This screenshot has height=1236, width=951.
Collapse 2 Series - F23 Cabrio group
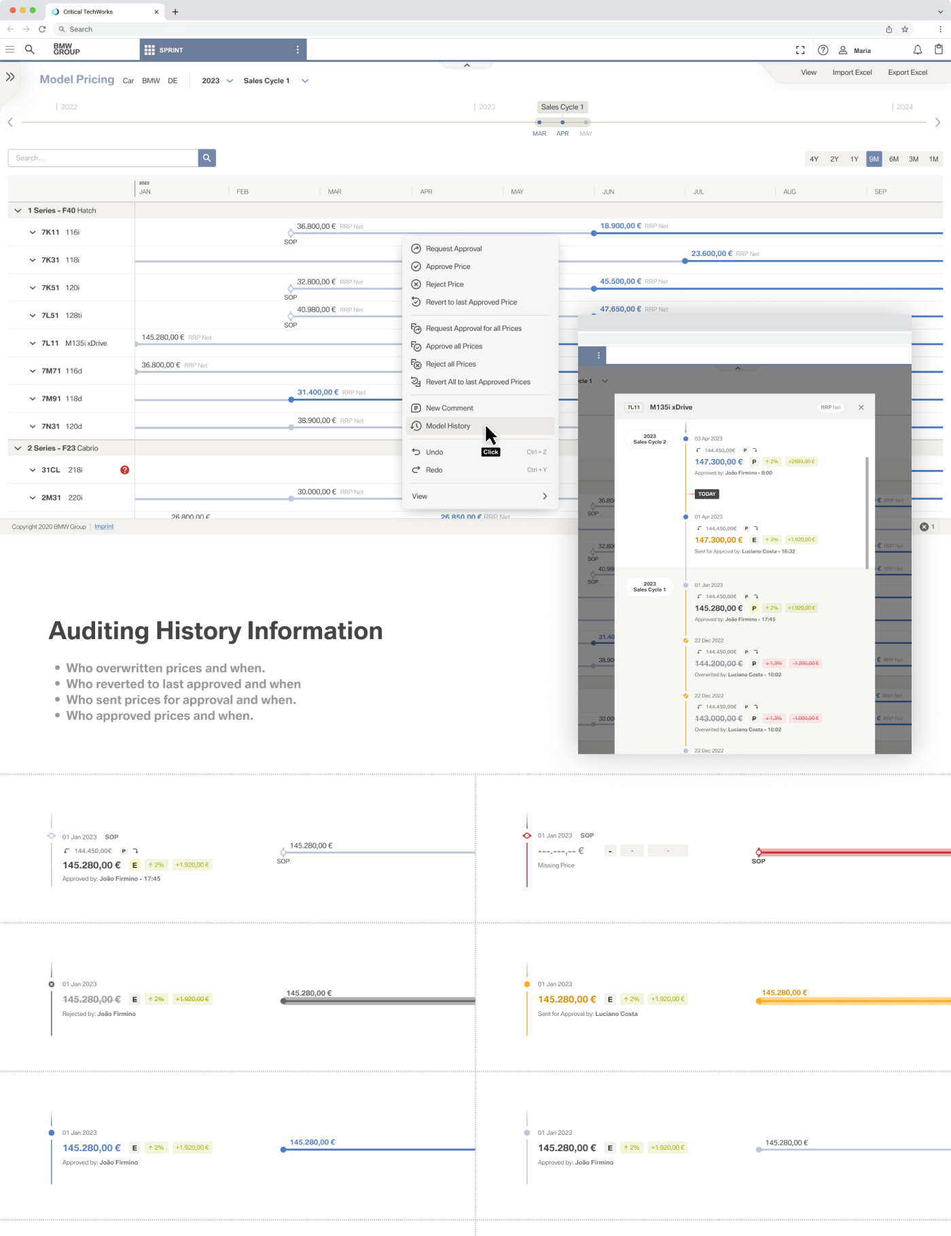point(18,448)
